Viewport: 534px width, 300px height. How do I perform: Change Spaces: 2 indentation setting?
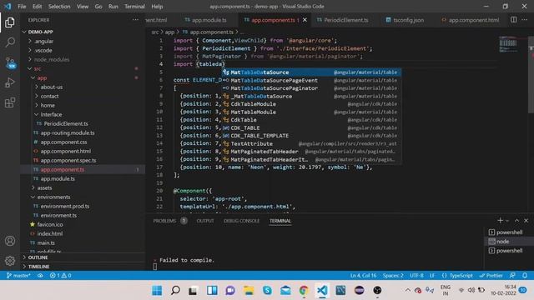click(x=393, y=276)
